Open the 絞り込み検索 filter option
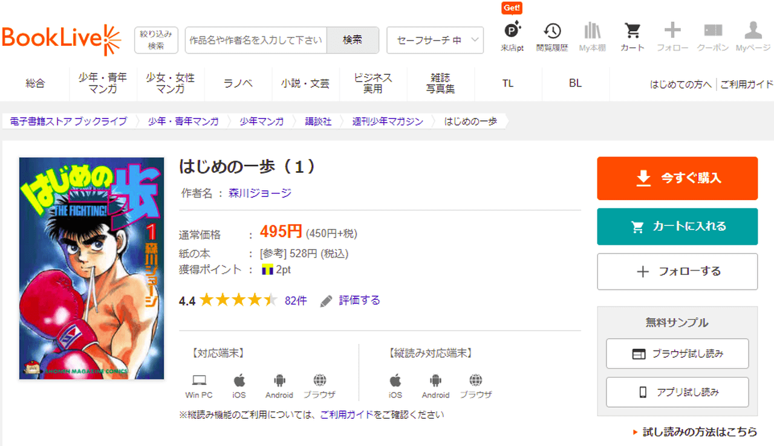 (156, 40)
